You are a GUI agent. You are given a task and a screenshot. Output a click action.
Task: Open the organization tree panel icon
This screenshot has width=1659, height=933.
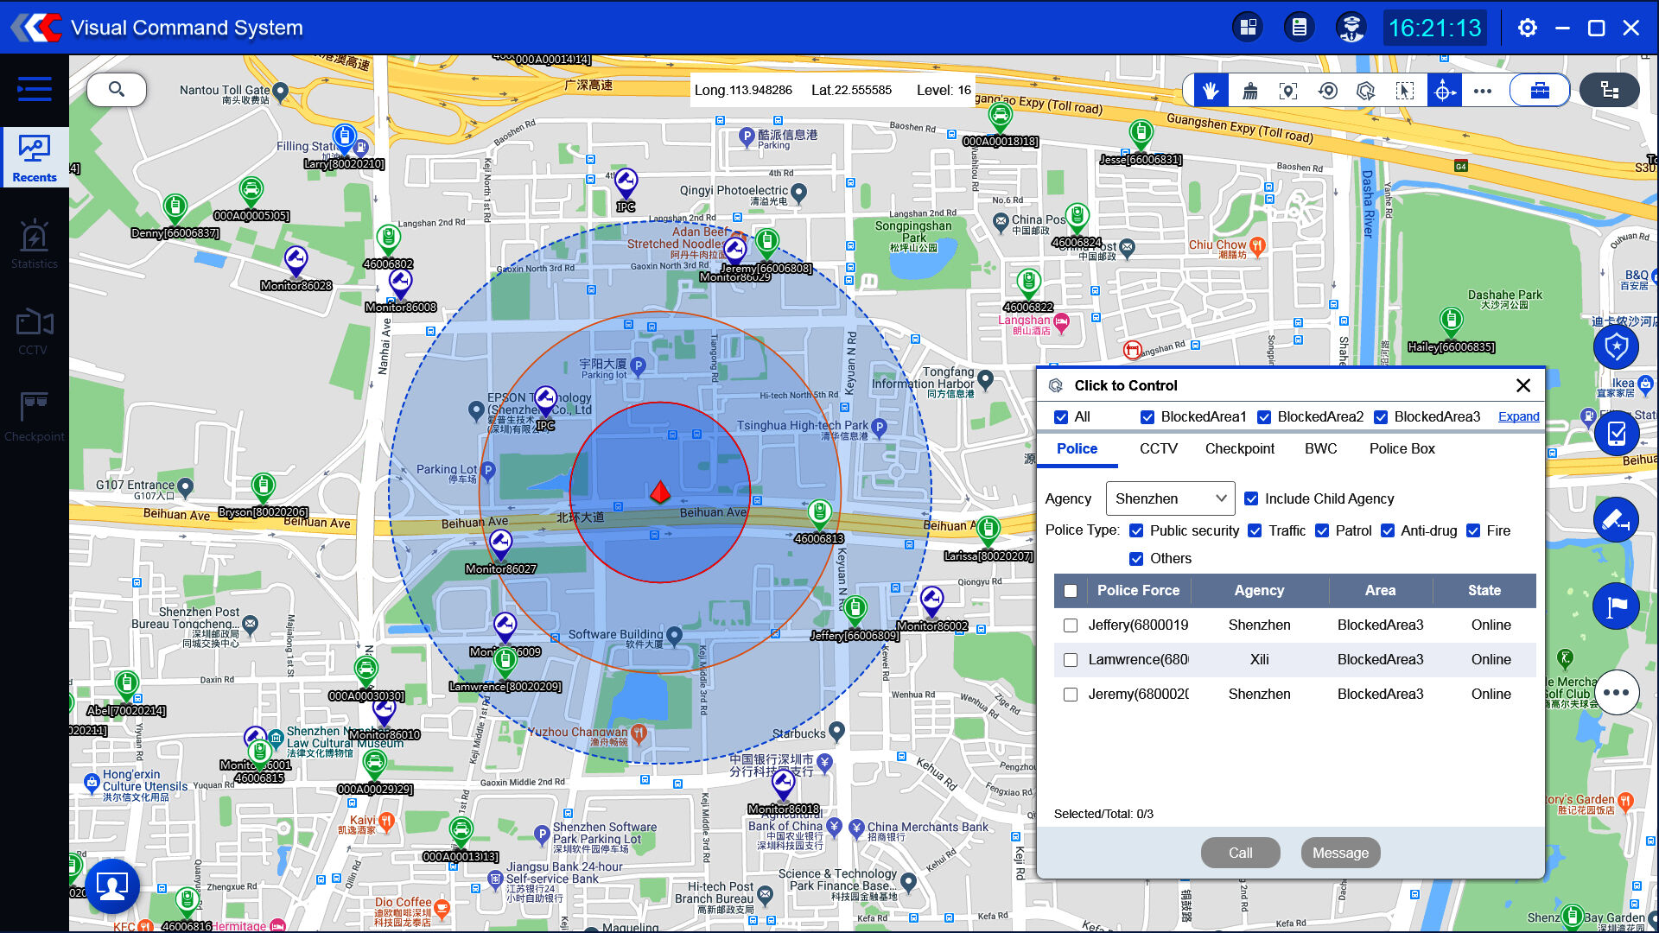pos(1609,91)
